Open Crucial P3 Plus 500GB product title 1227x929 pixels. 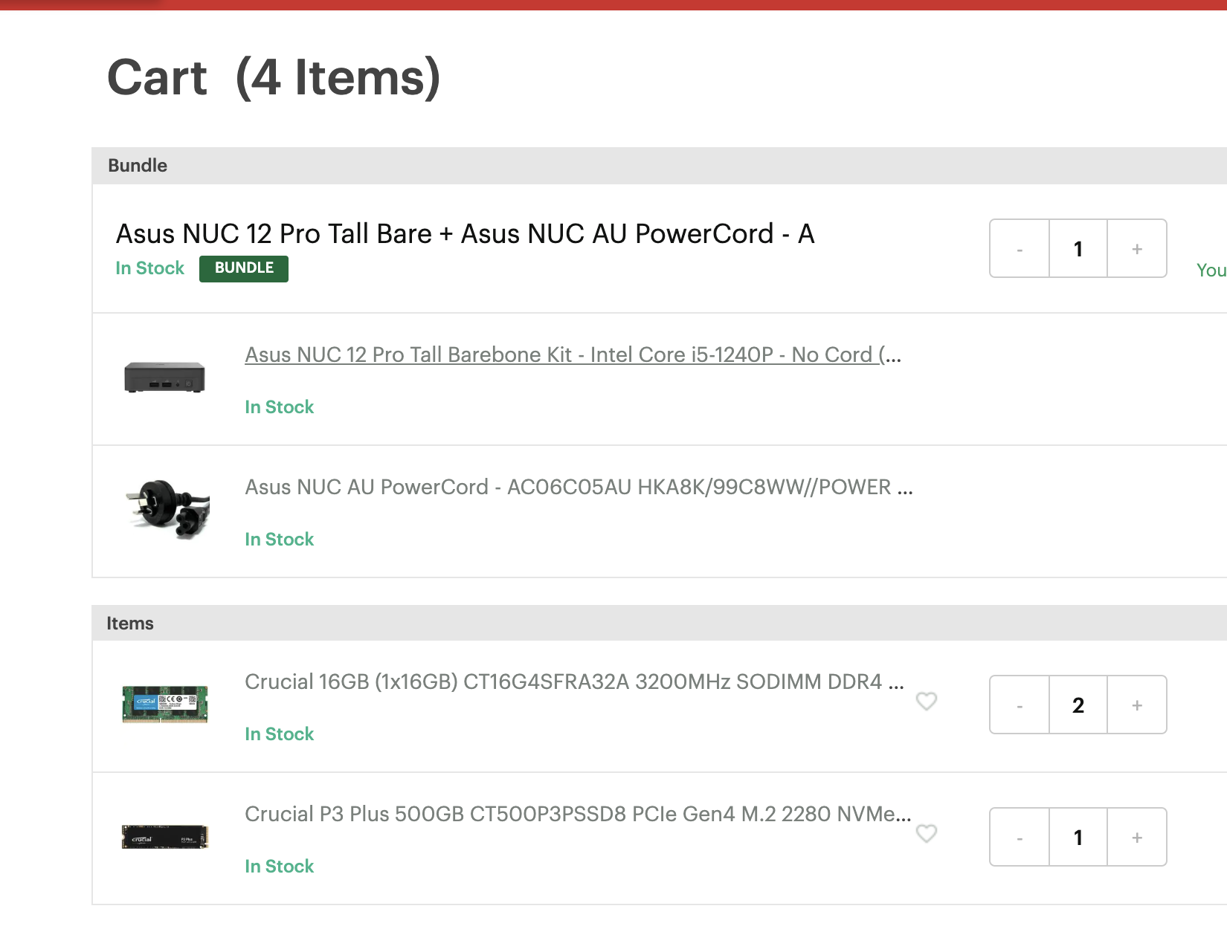click(577, 814)
